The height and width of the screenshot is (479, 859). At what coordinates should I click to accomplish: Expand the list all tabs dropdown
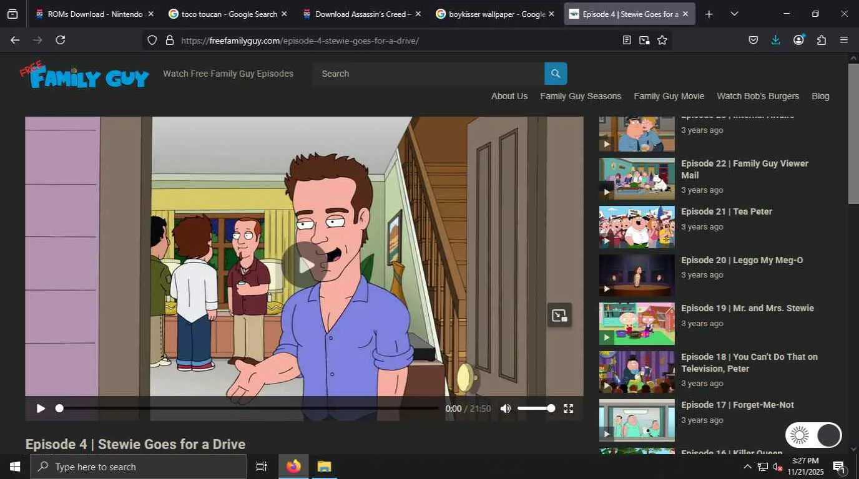point(734,14)
